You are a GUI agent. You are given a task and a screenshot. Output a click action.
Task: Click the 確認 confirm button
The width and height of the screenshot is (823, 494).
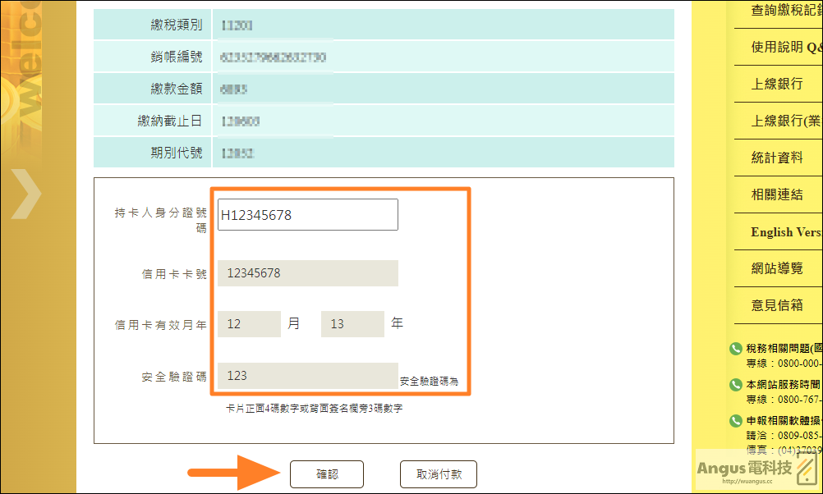click(x=326, y=474)
